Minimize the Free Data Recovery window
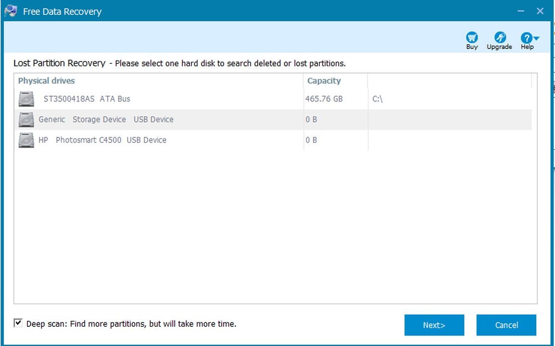This screenshot has width=555, height=346. (521, 11)
